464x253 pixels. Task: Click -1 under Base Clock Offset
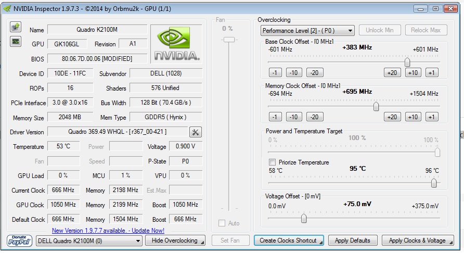pos(275,72)
